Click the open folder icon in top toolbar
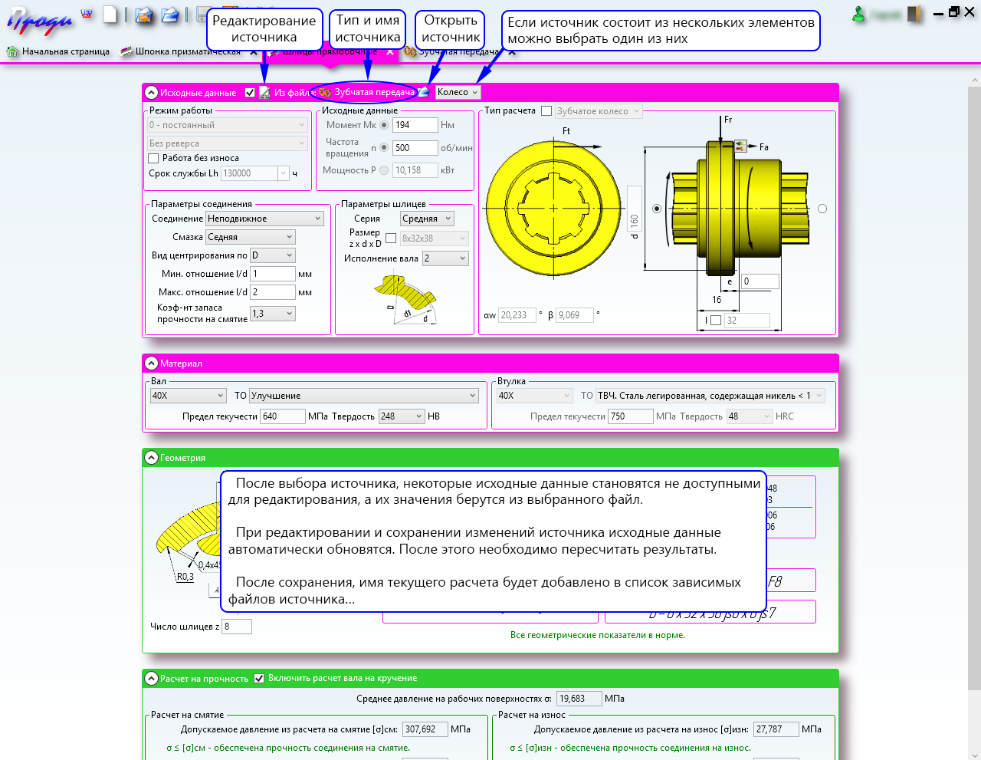The image size is (981, 760). tap(169, 15)
